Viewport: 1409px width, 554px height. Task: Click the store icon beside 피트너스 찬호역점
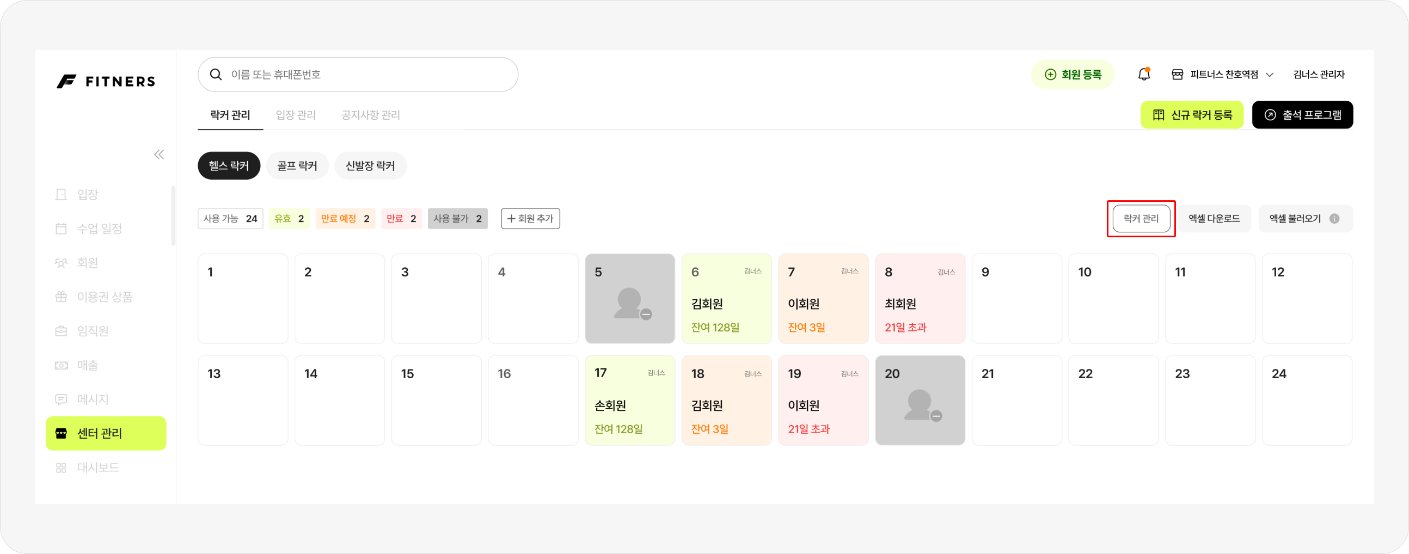click(x=1178, y=75)
